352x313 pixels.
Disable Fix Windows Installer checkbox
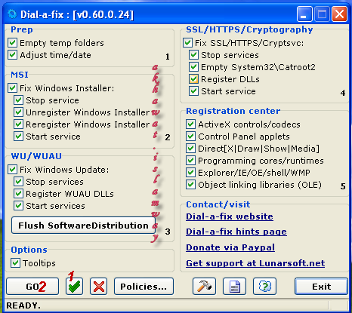pos(12,88)
